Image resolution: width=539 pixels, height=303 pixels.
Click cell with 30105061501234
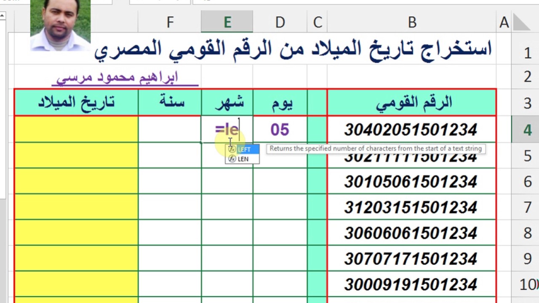tap(411, 181)
